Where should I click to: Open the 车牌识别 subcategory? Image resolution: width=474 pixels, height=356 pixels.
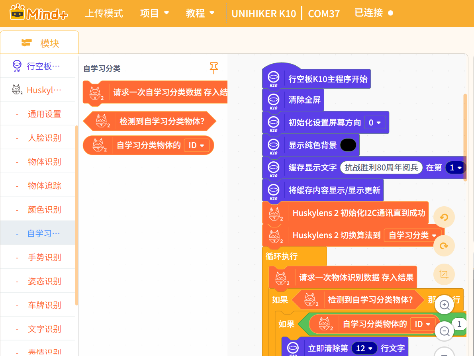pos(38,305)
